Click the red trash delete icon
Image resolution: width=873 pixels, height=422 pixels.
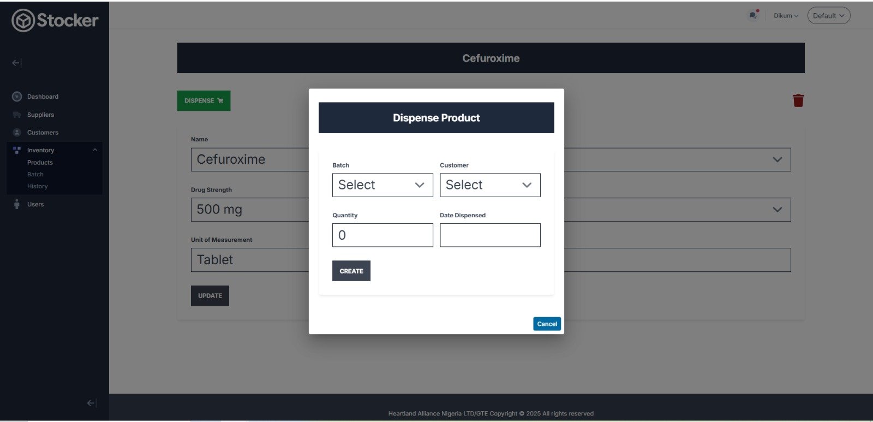798,100
